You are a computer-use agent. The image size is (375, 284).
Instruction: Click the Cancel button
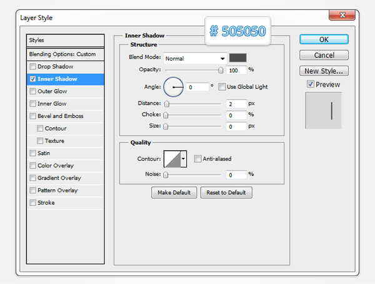324,55
